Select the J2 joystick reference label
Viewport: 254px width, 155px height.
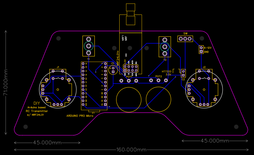point(204,67)
